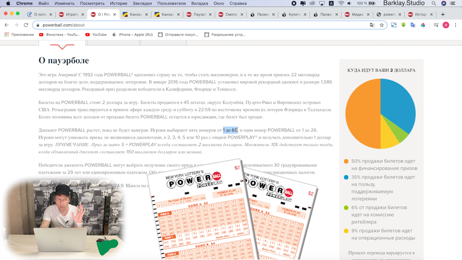Open the 'Фонотека - YouTu...' bookmark
Viewport: 462px width, 260px height.
(x=59, y=34)
